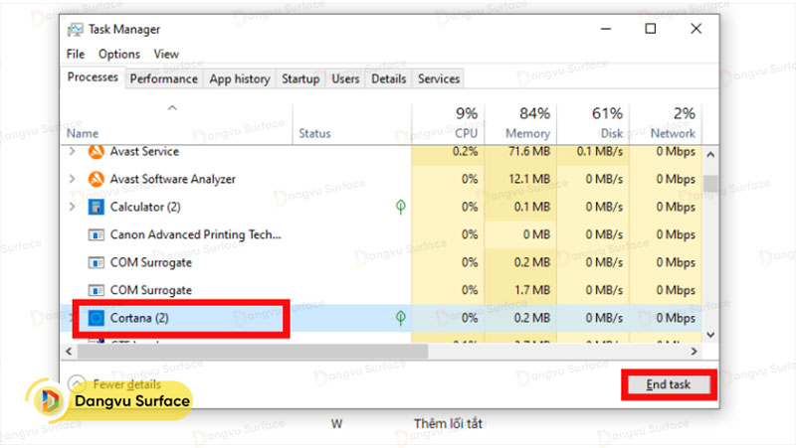Maximize the Task Manager window

coord(651,29)
